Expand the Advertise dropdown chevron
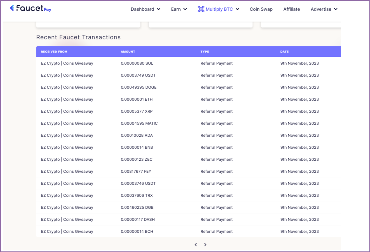Viewport: 370px width, 252px height. 336,9
